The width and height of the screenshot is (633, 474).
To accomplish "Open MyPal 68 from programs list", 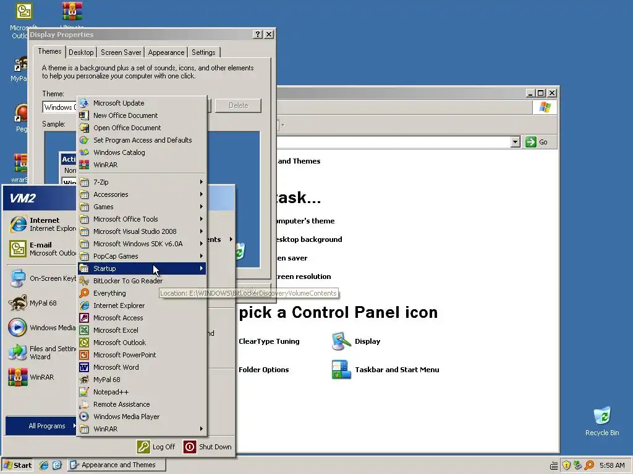I will tap(142, 380).
